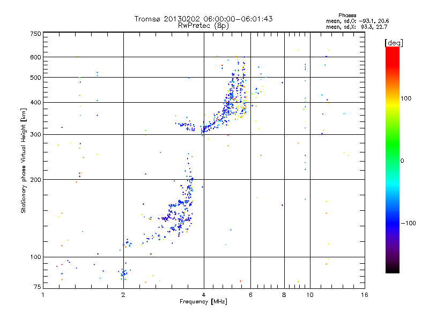
Task: Click the '300' height axis tick label
Action: pyautogui.click(x=35, y=135)
